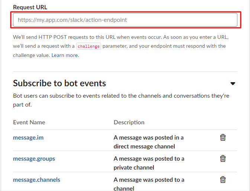Viewport: 250px width, 191px height.
Task: Click the HTTP POST requests help text
Action: [119, 37]
